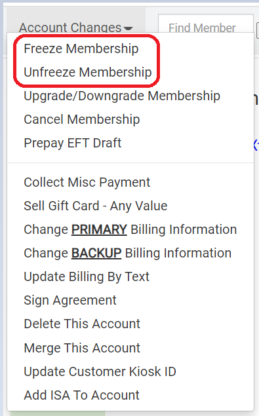Choose Prepay EFT Draft
Image resolution: width=259 pixels, height=416 pixels.
coord(73,143)
